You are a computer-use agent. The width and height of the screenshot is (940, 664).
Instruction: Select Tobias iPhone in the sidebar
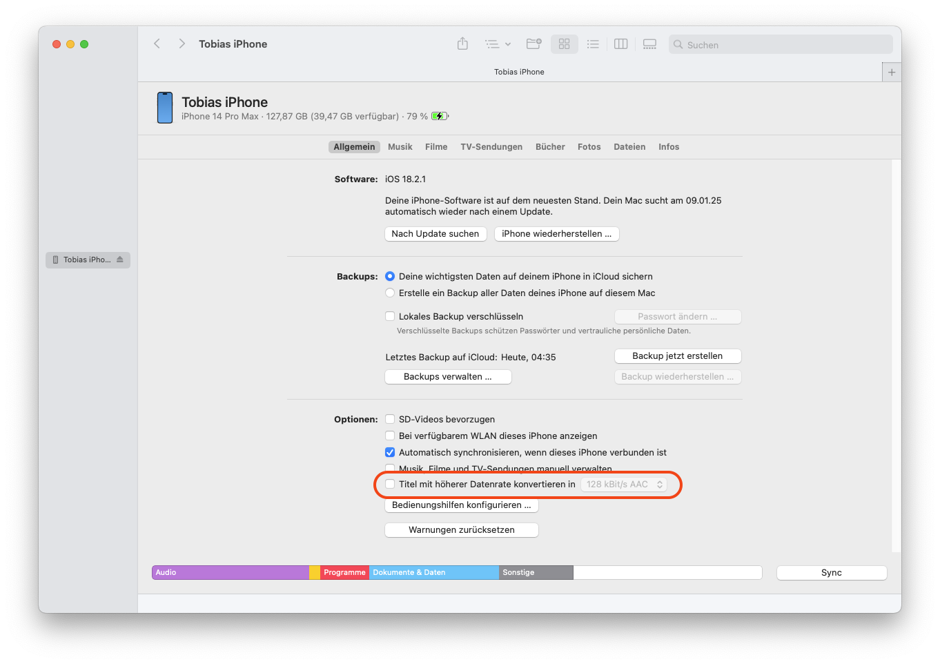pos(88,260)
